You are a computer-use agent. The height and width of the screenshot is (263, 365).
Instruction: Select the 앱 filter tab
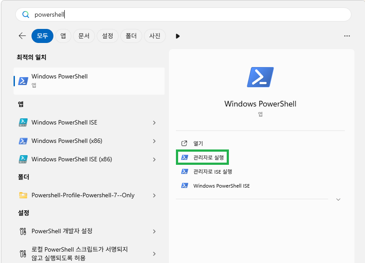pyautogui.click(x=63, y=36)
